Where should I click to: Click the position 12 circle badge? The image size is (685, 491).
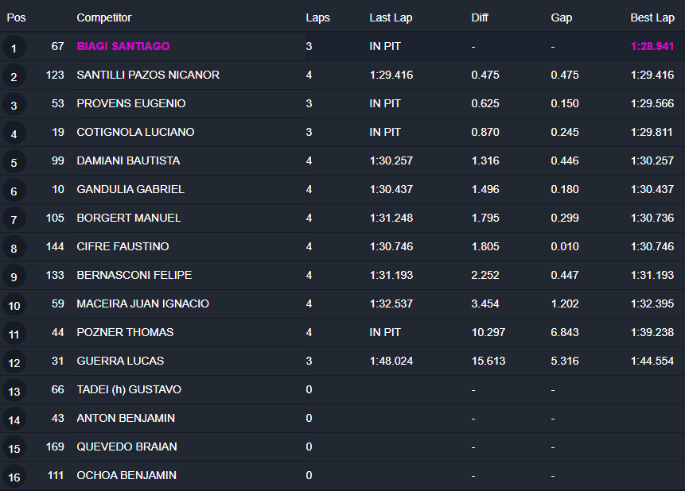click(14, 362)
